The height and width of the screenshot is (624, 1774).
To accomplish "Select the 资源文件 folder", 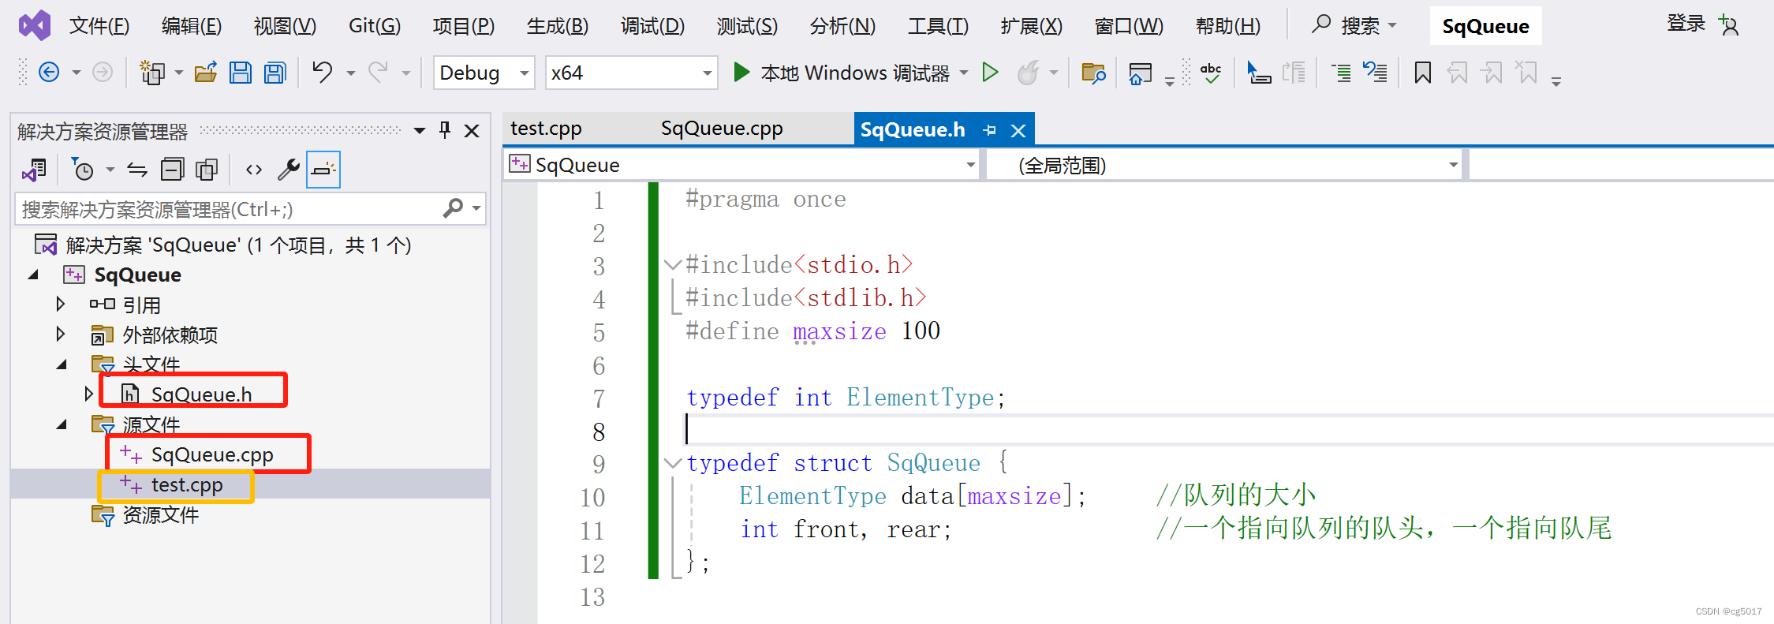I will click(161, 514).
